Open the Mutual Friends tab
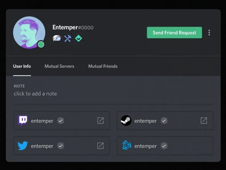The image size is (226, 170). 103,66
